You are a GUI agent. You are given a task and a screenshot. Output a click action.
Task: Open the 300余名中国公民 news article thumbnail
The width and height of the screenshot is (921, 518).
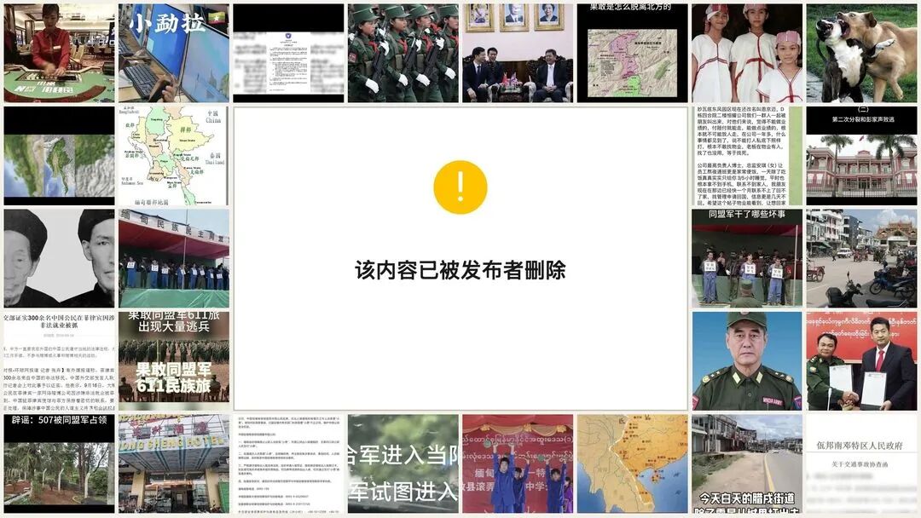[60, 361]
